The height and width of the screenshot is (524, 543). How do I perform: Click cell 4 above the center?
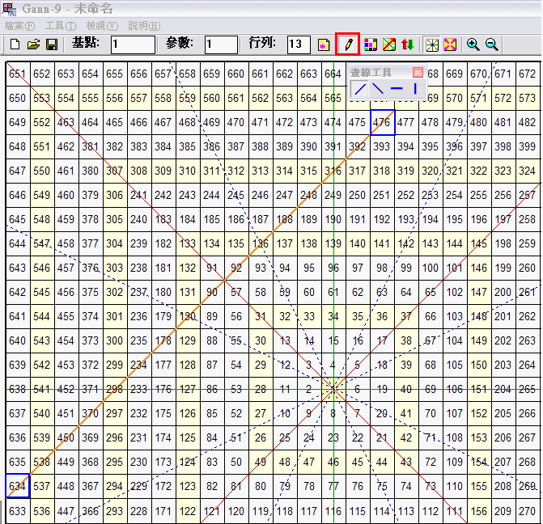pos(333,365)
